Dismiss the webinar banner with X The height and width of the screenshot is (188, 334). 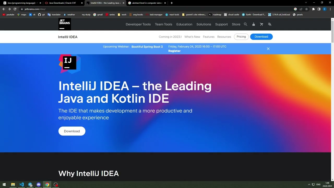[268, 49]
